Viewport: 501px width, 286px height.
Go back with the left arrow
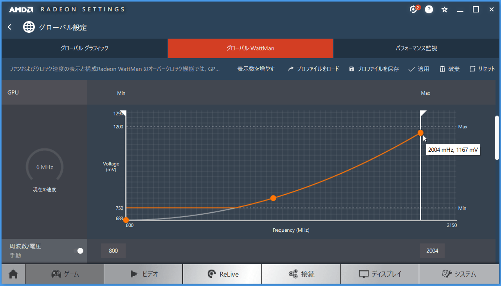coord(10,27)
